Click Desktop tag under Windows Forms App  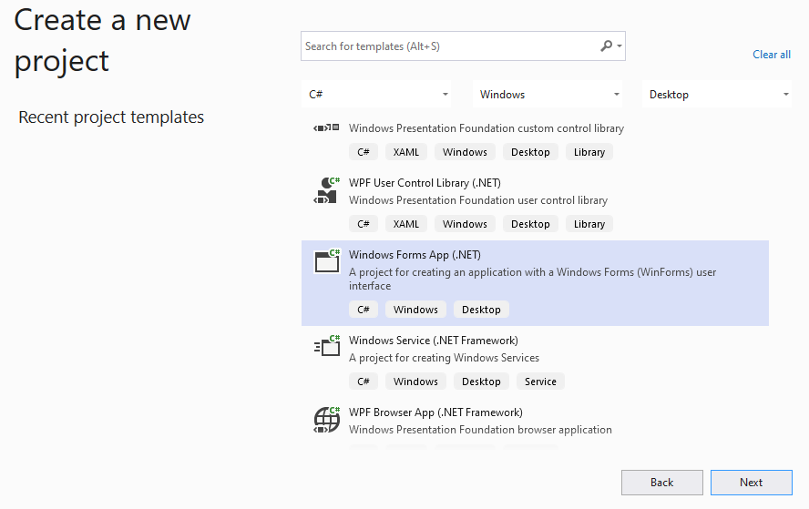(x=481, y=310)
